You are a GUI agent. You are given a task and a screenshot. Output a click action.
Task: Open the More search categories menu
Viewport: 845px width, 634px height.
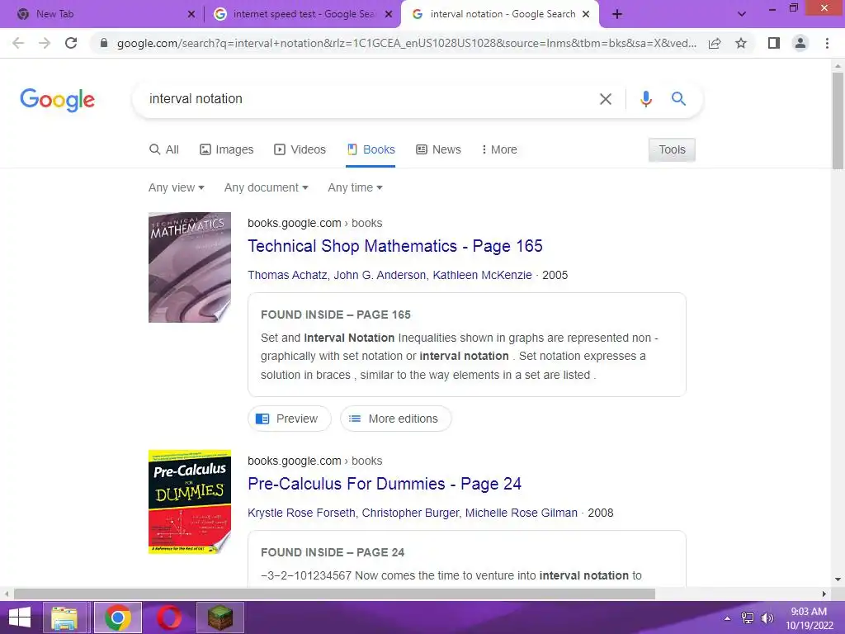[x=499, y=149]
